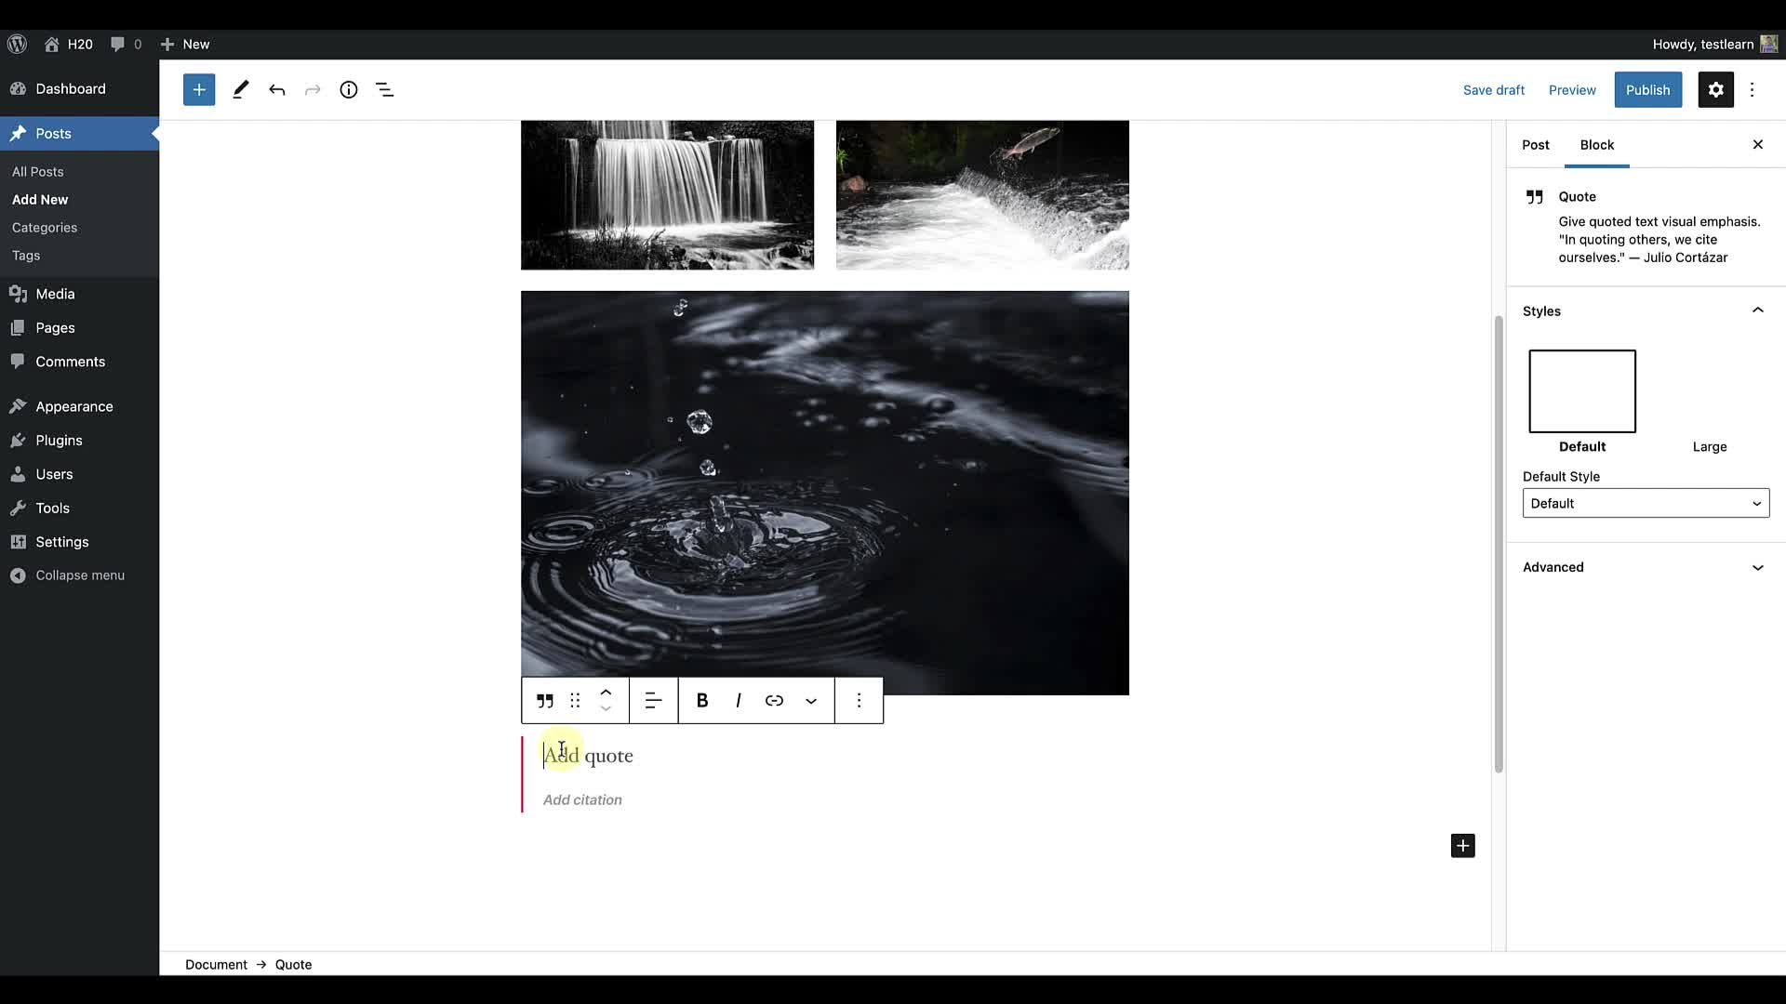
Task: Toggle bold formatting in block toolbar
Action: click(702, 701)
